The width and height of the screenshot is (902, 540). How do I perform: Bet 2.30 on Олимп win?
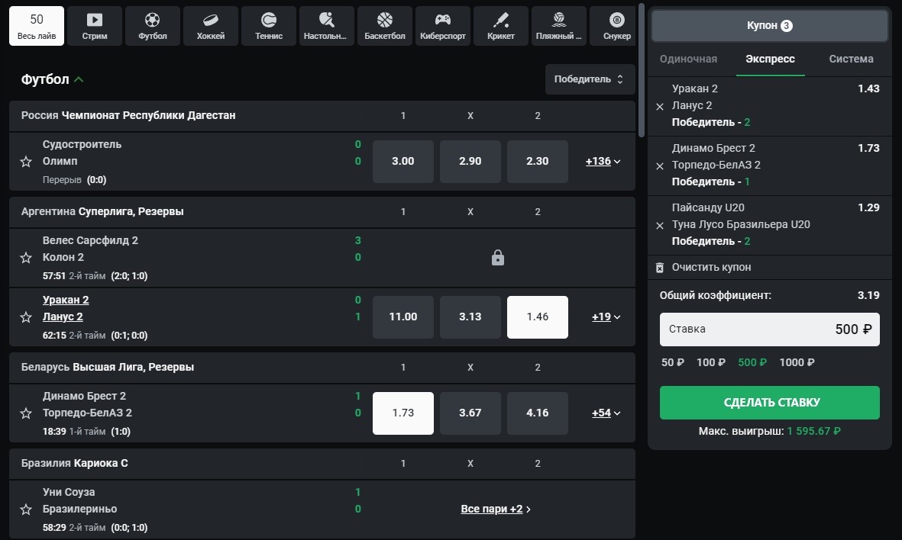537,162
